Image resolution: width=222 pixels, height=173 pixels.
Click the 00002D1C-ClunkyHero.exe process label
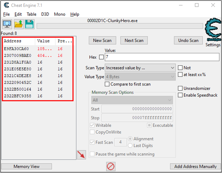tap(112, 21)
